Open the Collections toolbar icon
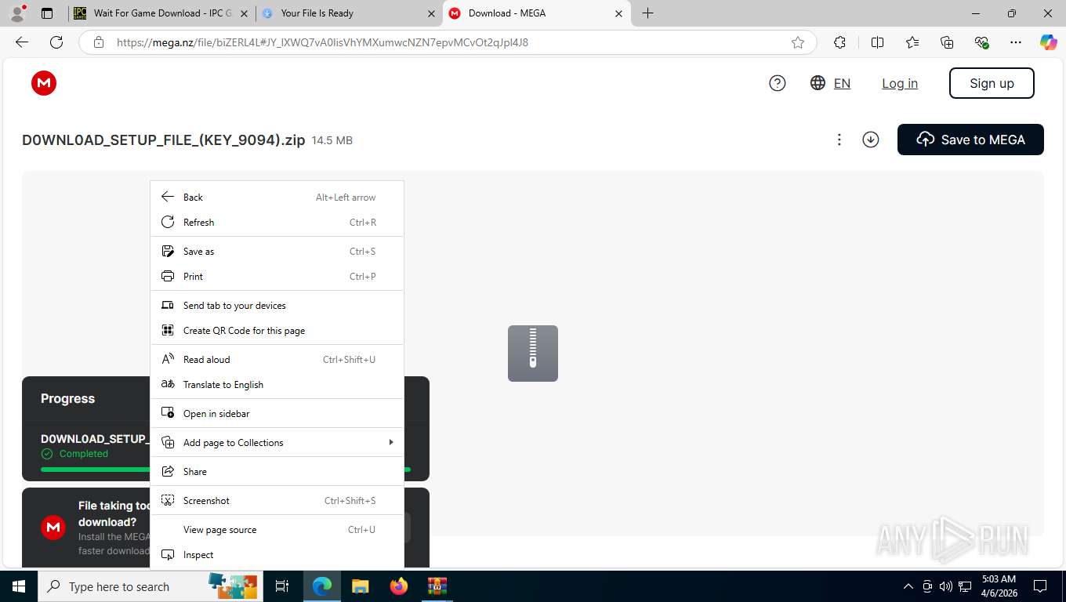This screenshot has height=602, width=1066. pos(947,42)
